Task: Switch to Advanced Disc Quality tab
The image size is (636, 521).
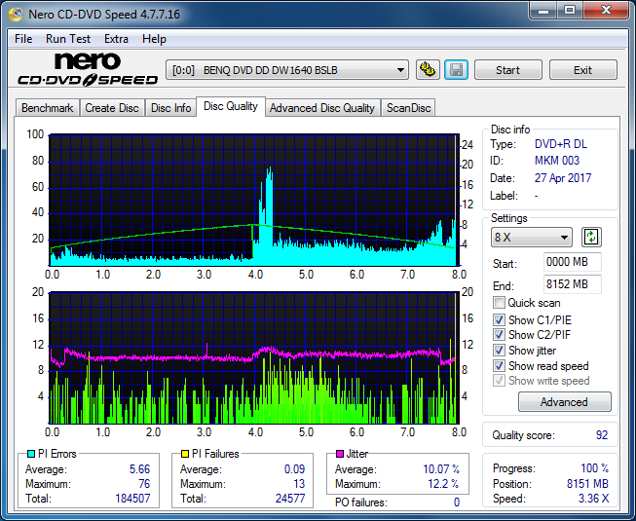Action: pyautogui.click(x=322, y=108)
